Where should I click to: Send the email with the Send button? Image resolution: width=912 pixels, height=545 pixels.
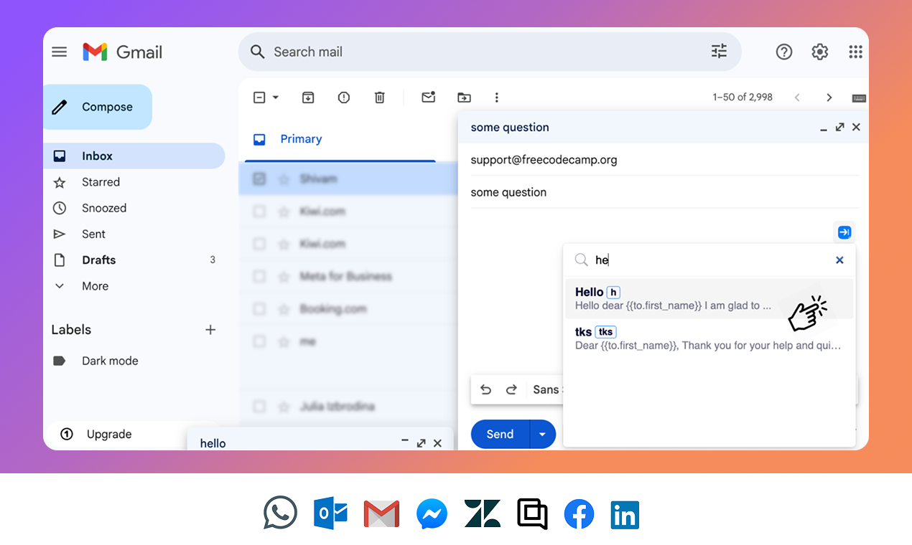500,434
